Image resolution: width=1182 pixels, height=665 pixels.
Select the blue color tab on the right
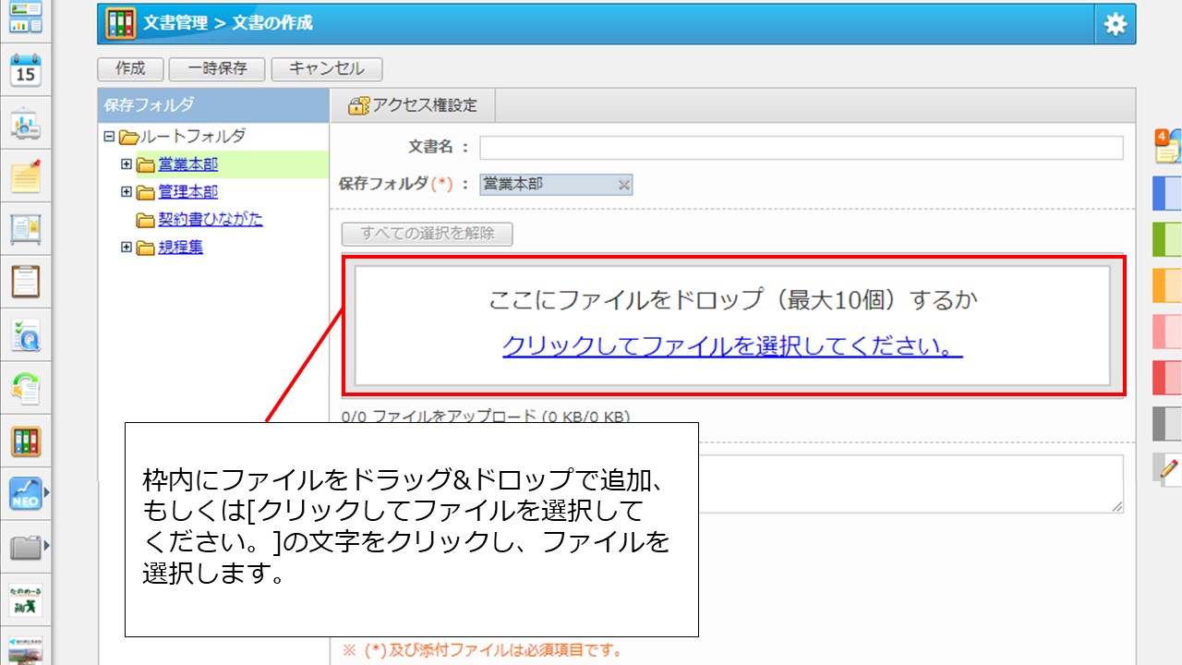1168,193
